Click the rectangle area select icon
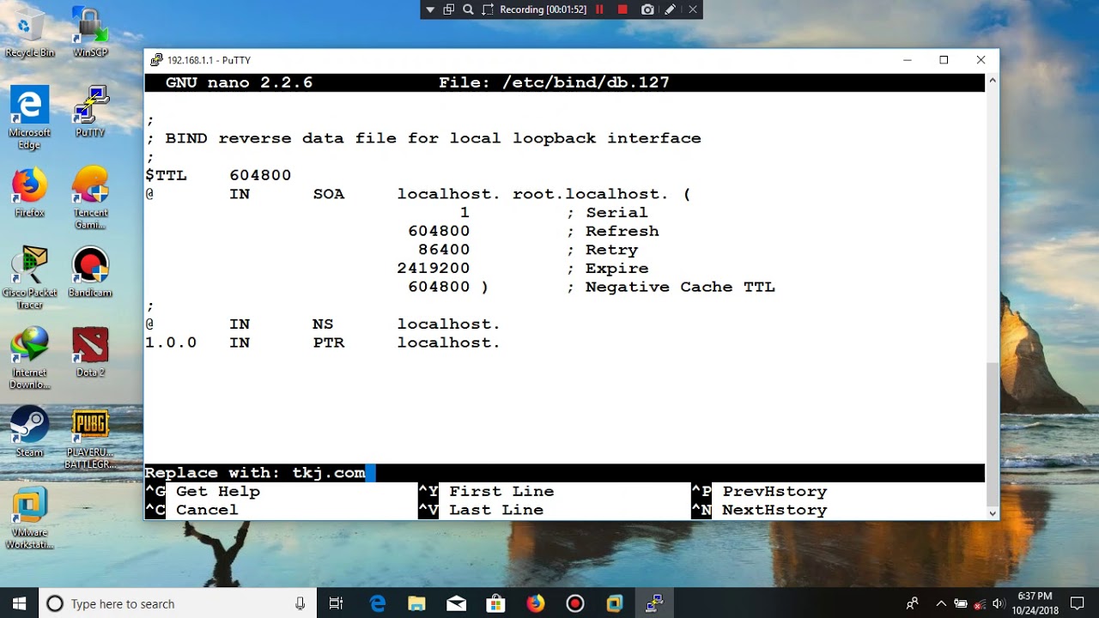The height and width of the screenshot is (618, 1099). [488, 9]
